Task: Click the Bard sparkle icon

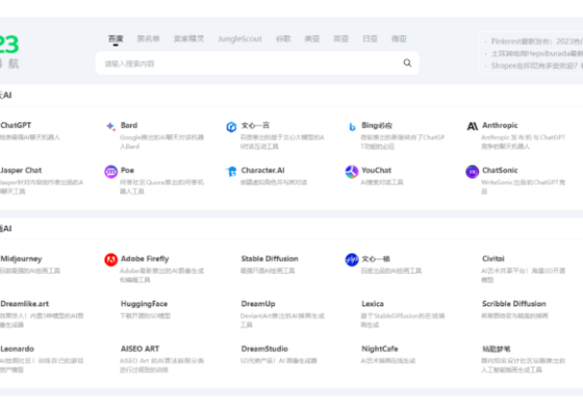Action: [x=111, y=126]
